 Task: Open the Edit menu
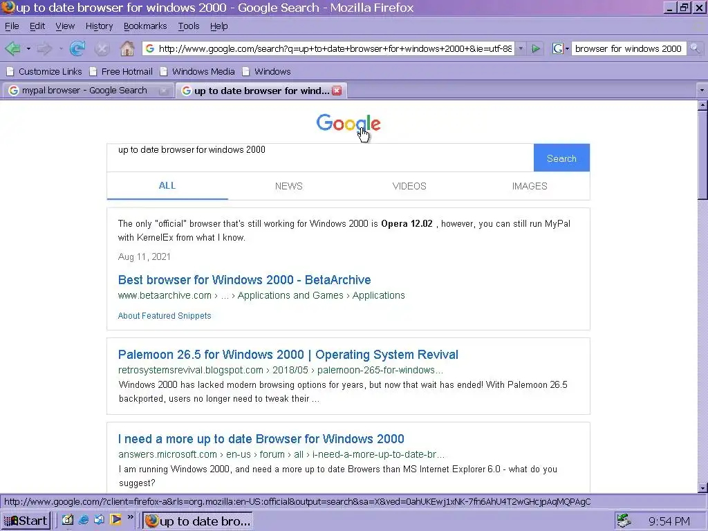[37, 26]
